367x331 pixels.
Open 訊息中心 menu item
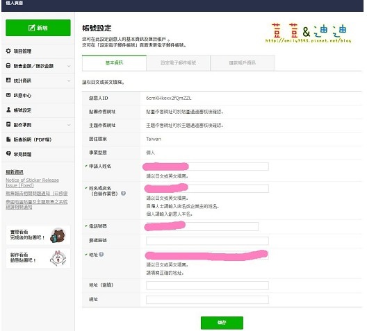[38, 95]
